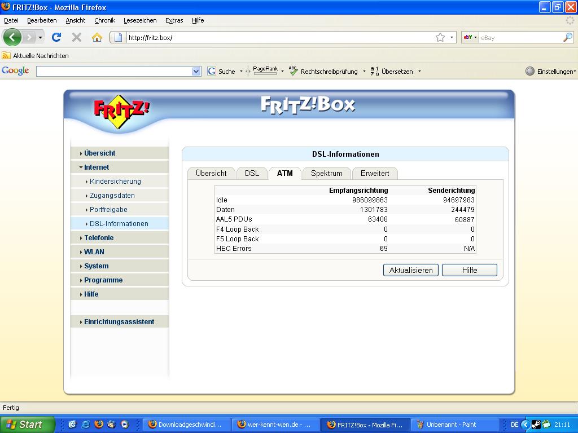The height and width of the screenshot is (433, 578).
Task: Switch to the Erweitert tab
Action: tap(375, 174)
